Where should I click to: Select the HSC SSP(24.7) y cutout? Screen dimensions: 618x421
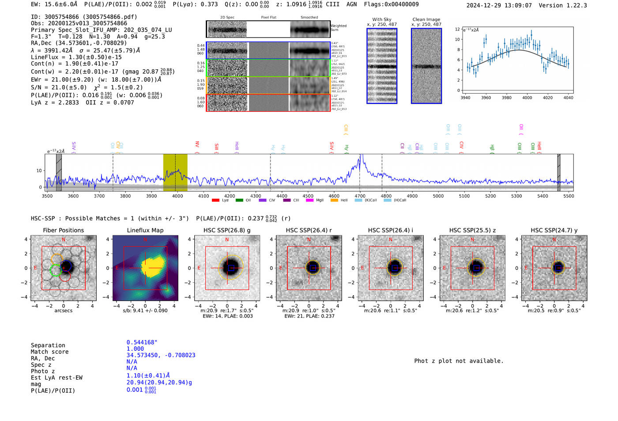(x=554, y=268)
